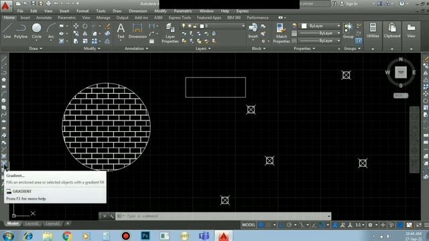Toggle MODEL space button in the status bar
The image size is (429, 241).
(249, 225)
